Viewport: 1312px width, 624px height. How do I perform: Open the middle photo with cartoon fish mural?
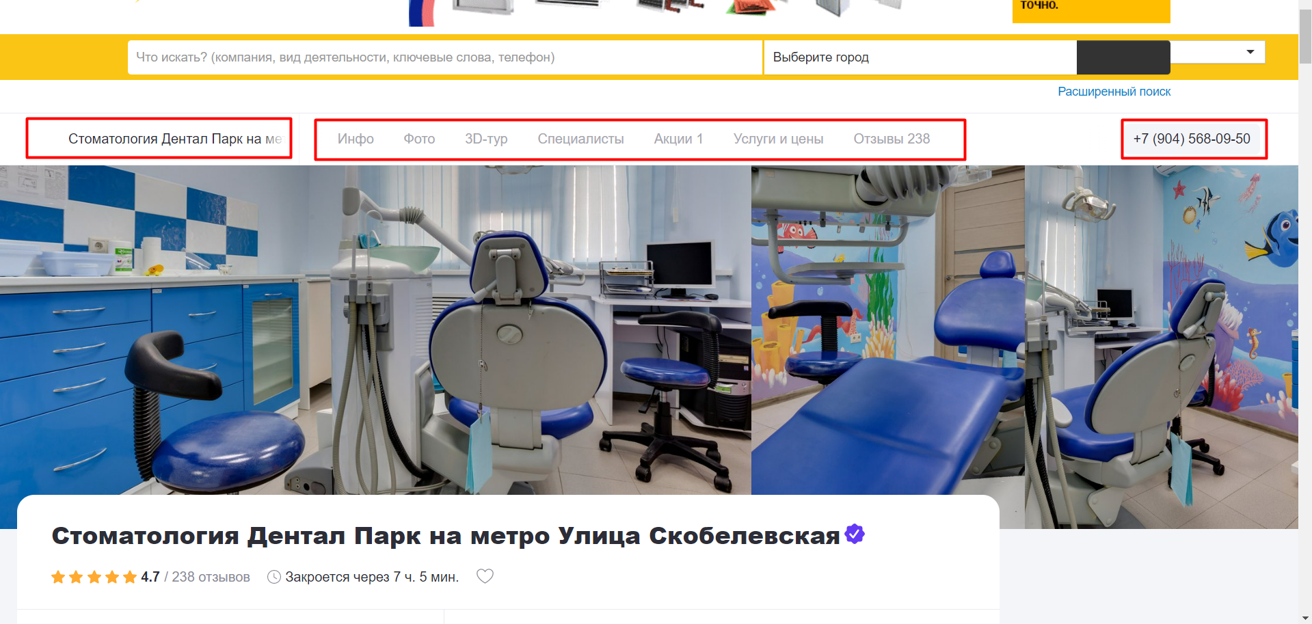pos(887,330)
